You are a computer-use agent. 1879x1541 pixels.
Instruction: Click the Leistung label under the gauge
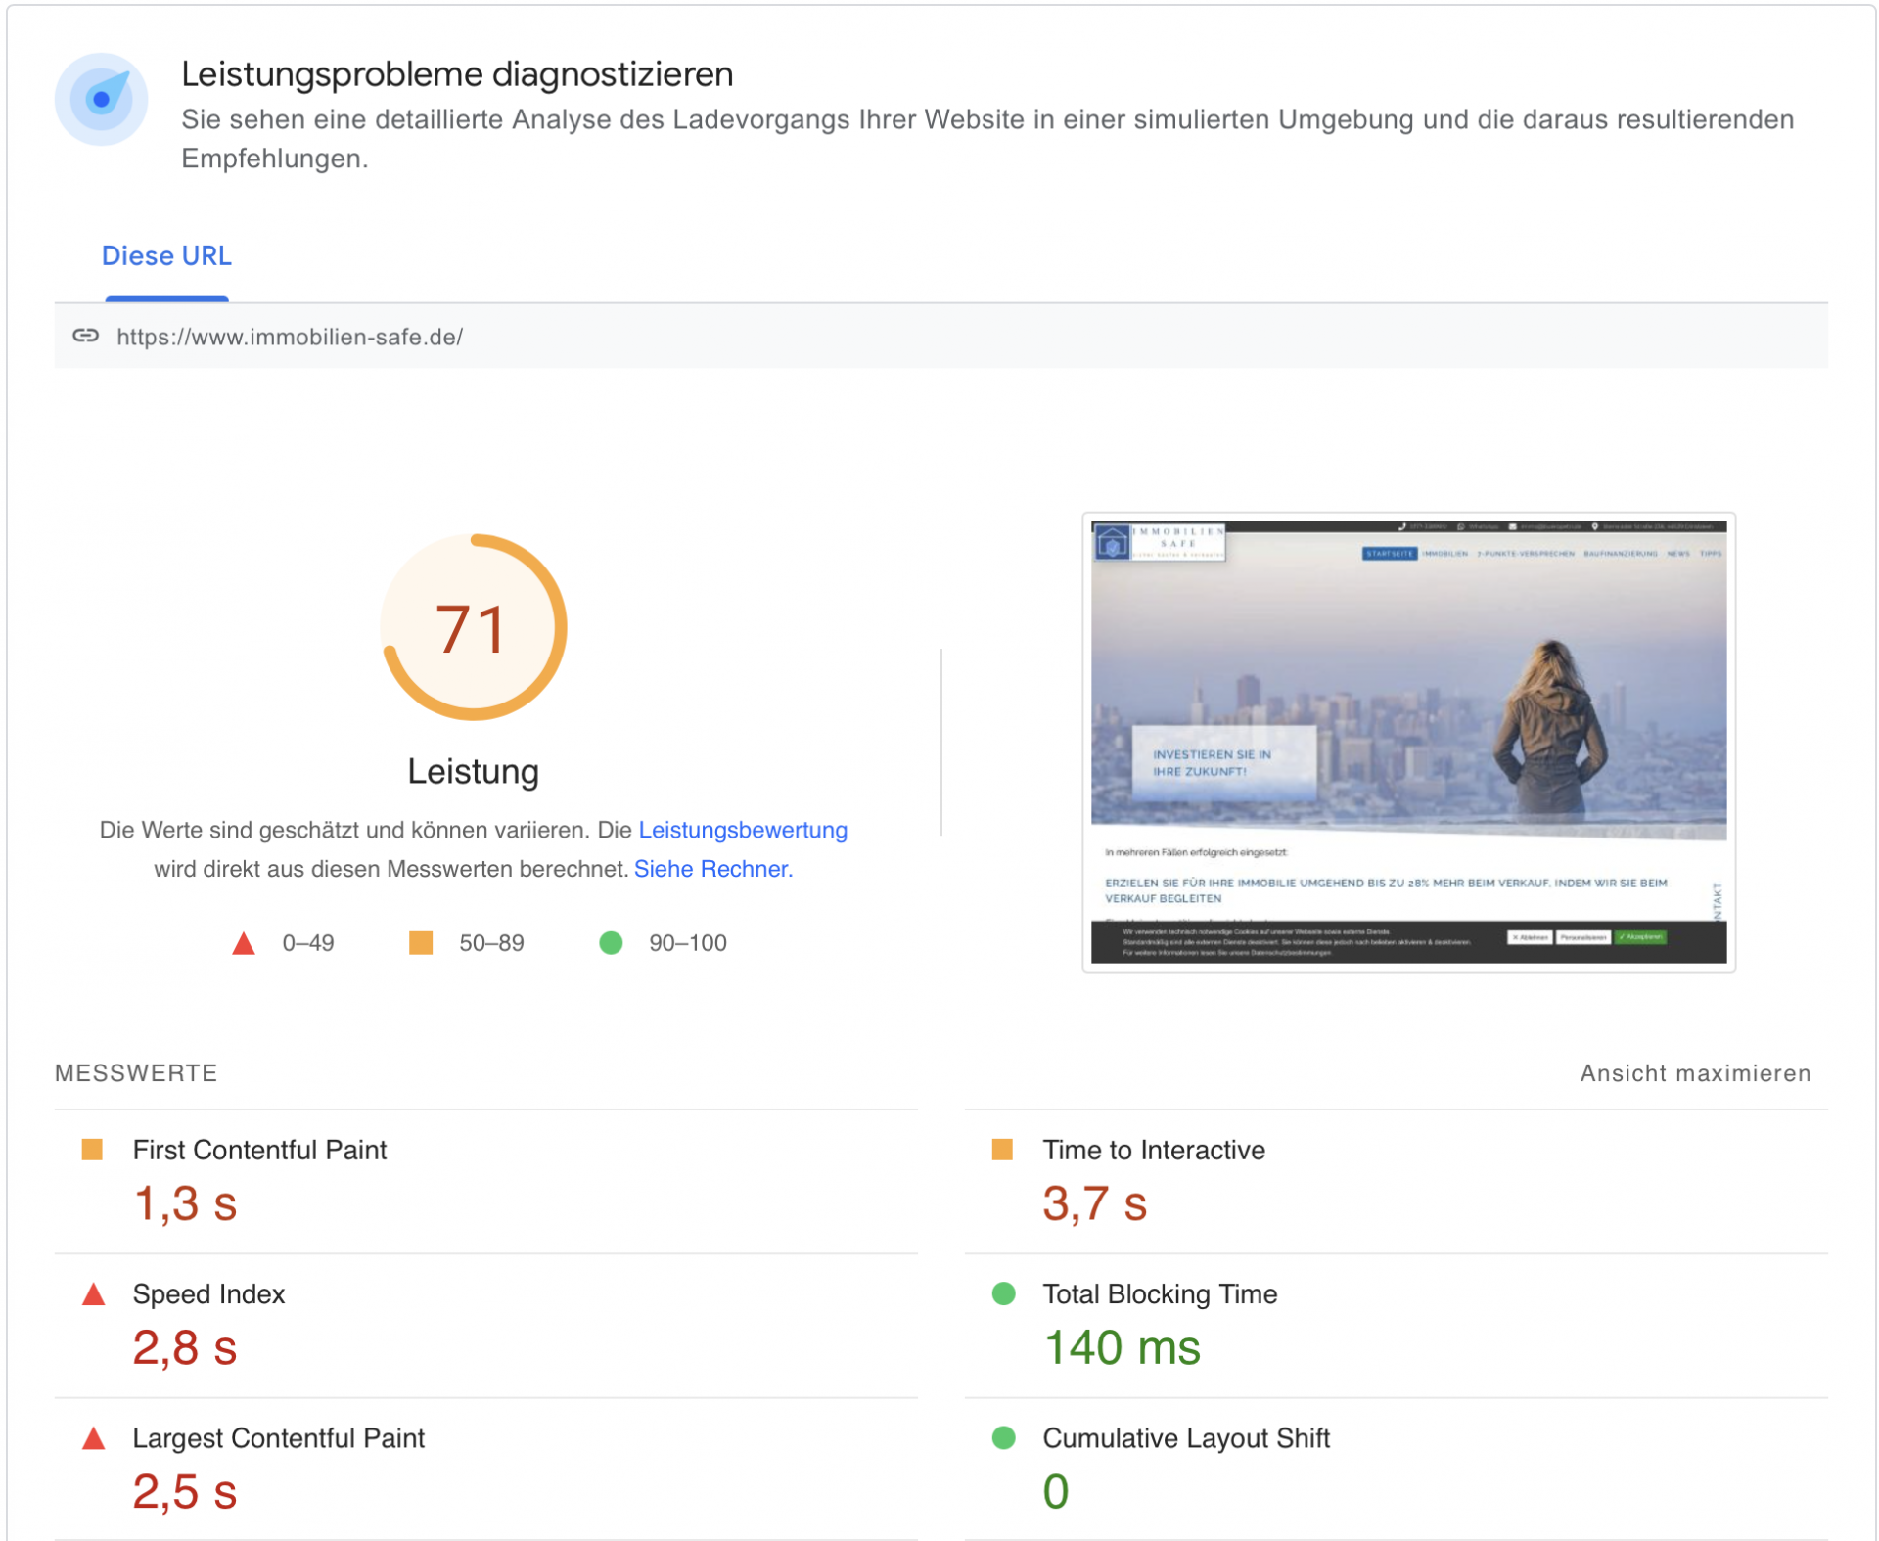[x=474, y=771]
